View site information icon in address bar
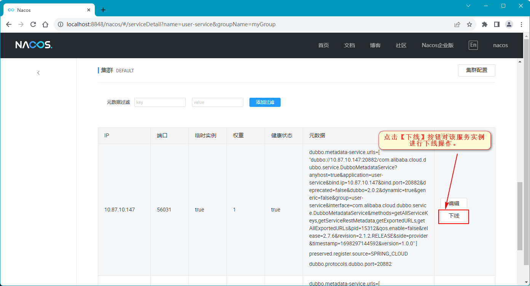 point(60,24)
